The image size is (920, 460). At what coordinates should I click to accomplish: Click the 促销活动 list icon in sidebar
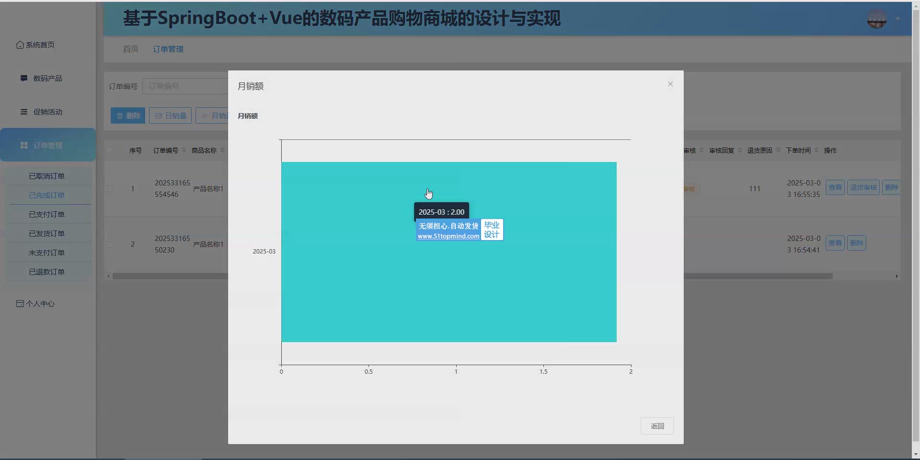pos(24,112)
